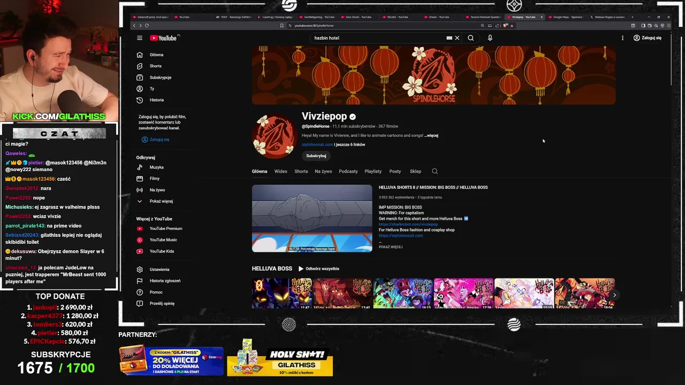685x385 pixels.
Task: Click the on-screen keyboard icon in the search box
Action: [x=450, y=38]
